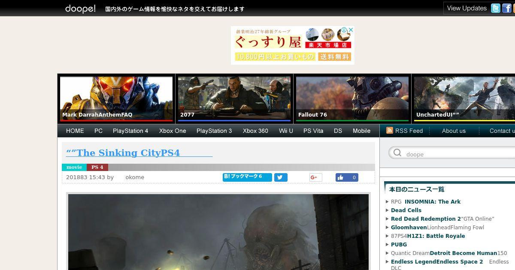Click the search magnifier icon
The image size is (515, 270).
397,153
